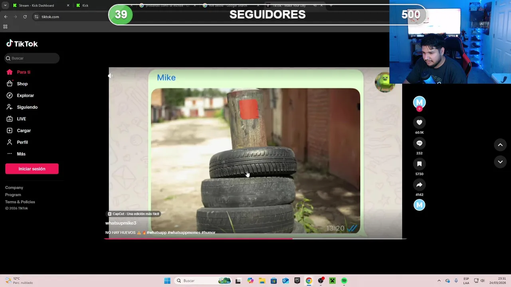This screenshot has width=511, height=287.
Task: Click the browser back arrow
Action: 6,17
